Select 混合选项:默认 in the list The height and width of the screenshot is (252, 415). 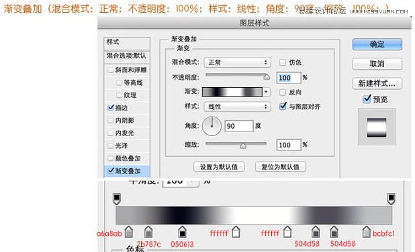click(127, 56)
